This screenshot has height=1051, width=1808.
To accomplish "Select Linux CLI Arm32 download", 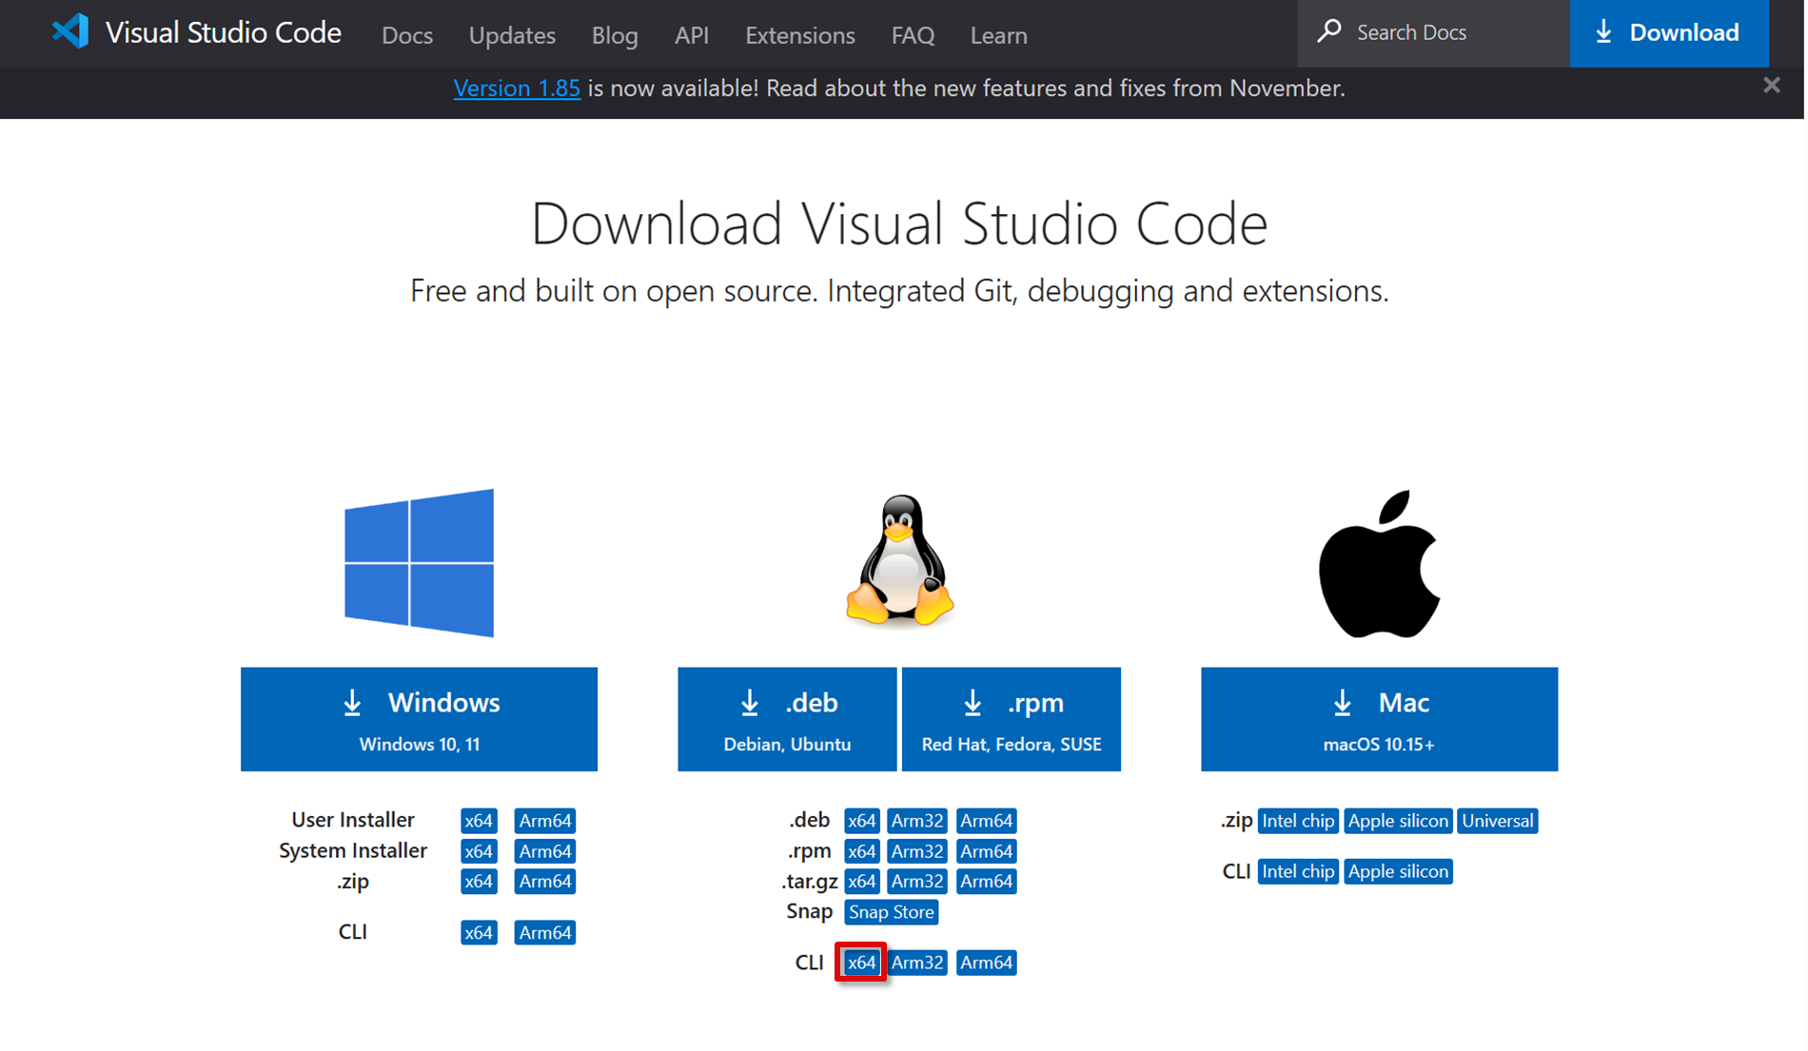I will point(917,963).
